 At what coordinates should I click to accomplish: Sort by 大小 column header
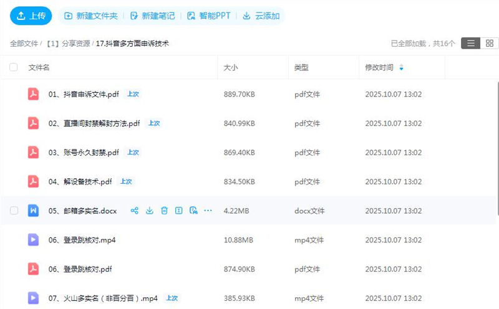(231, 67)
